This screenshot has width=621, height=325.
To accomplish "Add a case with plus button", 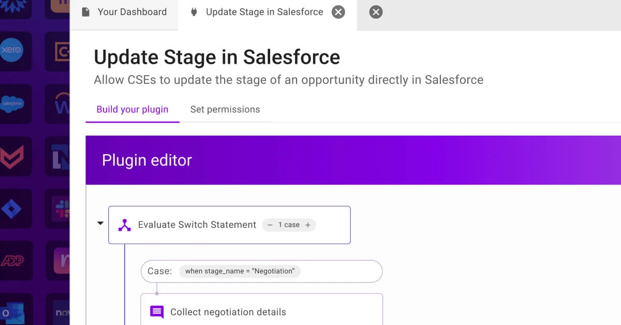I will (x=308, y=225).
